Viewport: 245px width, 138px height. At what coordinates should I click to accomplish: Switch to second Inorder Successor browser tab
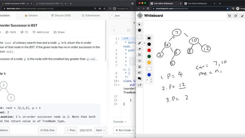pos(51,3)
